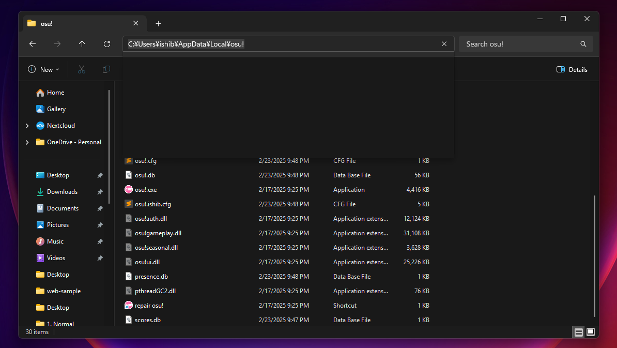Clear the address bar path

(x=444, y=44)
